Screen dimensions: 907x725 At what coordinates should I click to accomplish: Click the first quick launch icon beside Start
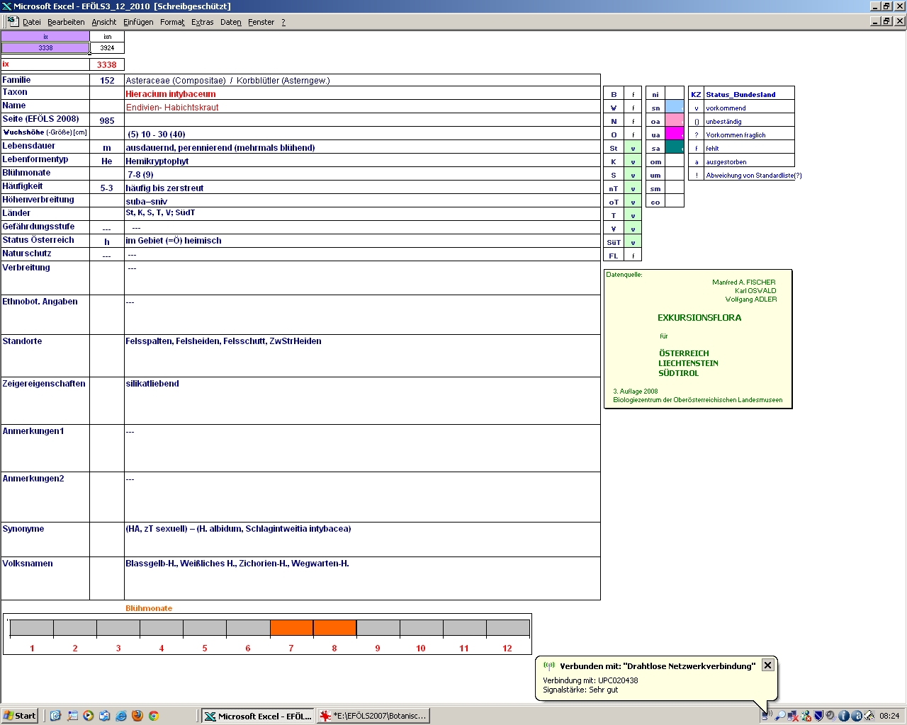(x=56, y=716)
